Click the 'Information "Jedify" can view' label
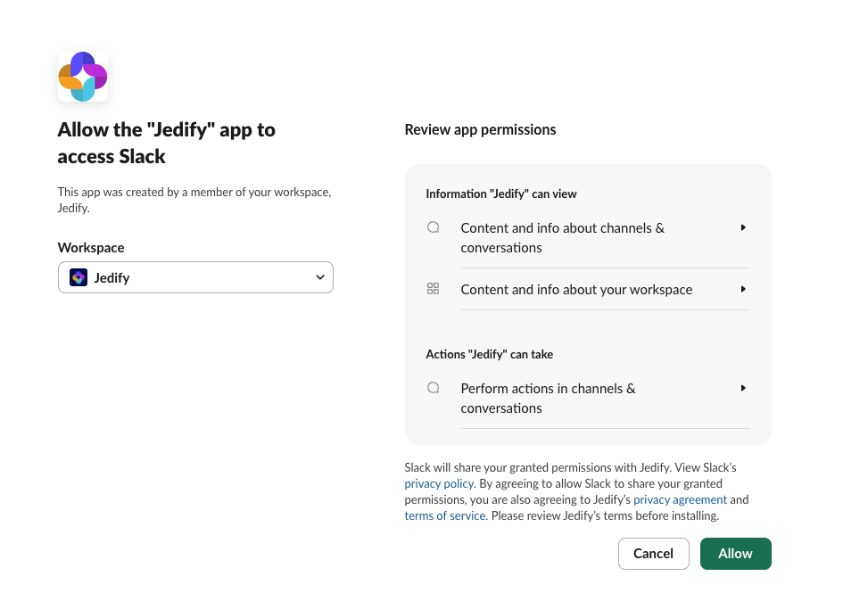Viewport: 843px width, 601px height. coord(501,194)
